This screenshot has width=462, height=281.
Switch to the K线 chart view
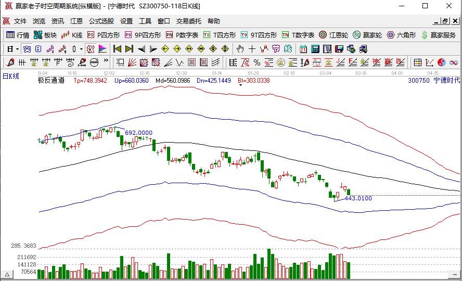click(72, 35)
